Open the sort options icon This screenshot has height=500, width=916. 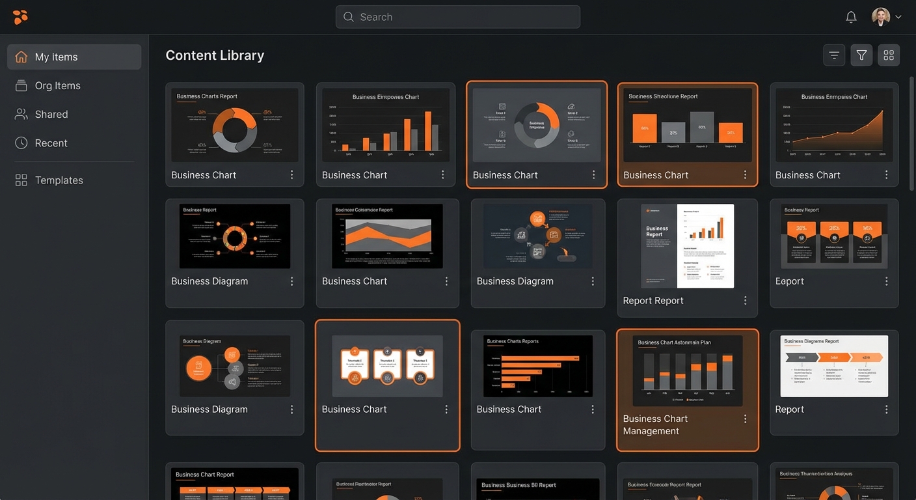coord(834,55)
